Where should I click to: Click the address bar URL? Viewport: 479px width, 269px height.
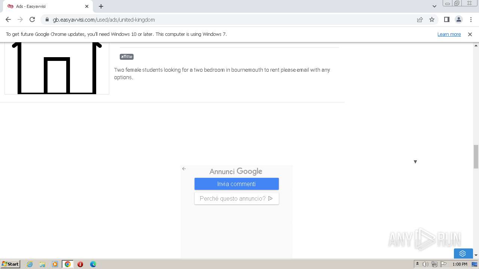104,19
